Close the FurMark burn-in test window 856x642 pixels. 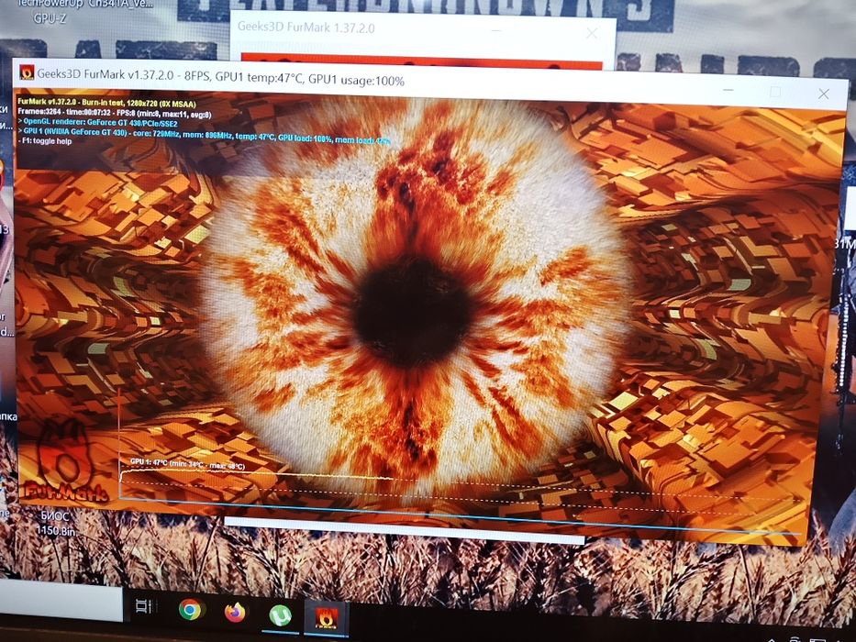click(823, 94)
